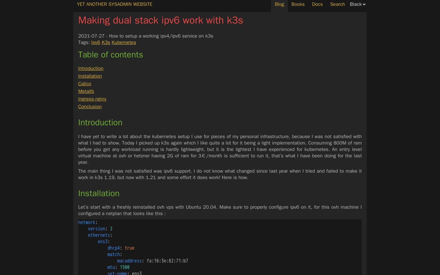Open the Ipv6 tag link

pos(96,42)
